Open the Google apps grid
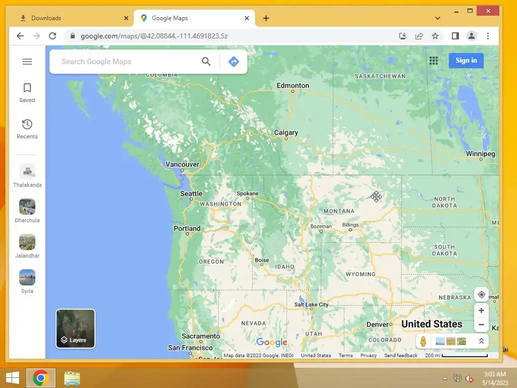The height and width of the screenshot is (388, 517). click(x=434, y=61)
